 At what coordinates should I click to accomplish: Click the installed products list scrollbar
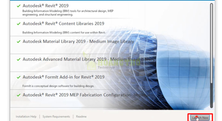(211, 56)
